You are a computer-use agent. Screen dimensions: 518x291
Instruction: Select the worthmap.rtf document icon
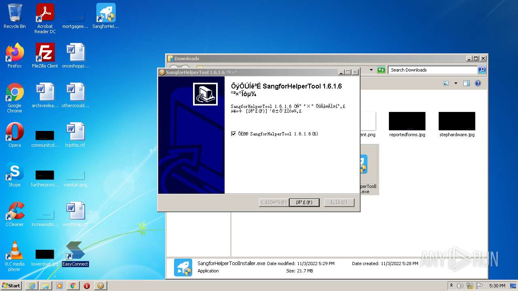(x=75, y=214)
